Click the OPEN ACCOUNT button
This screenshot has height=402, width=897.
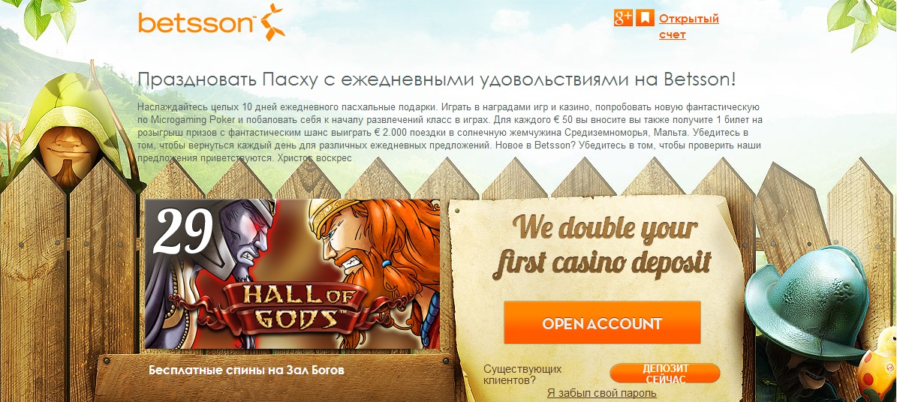click(602, 322)
